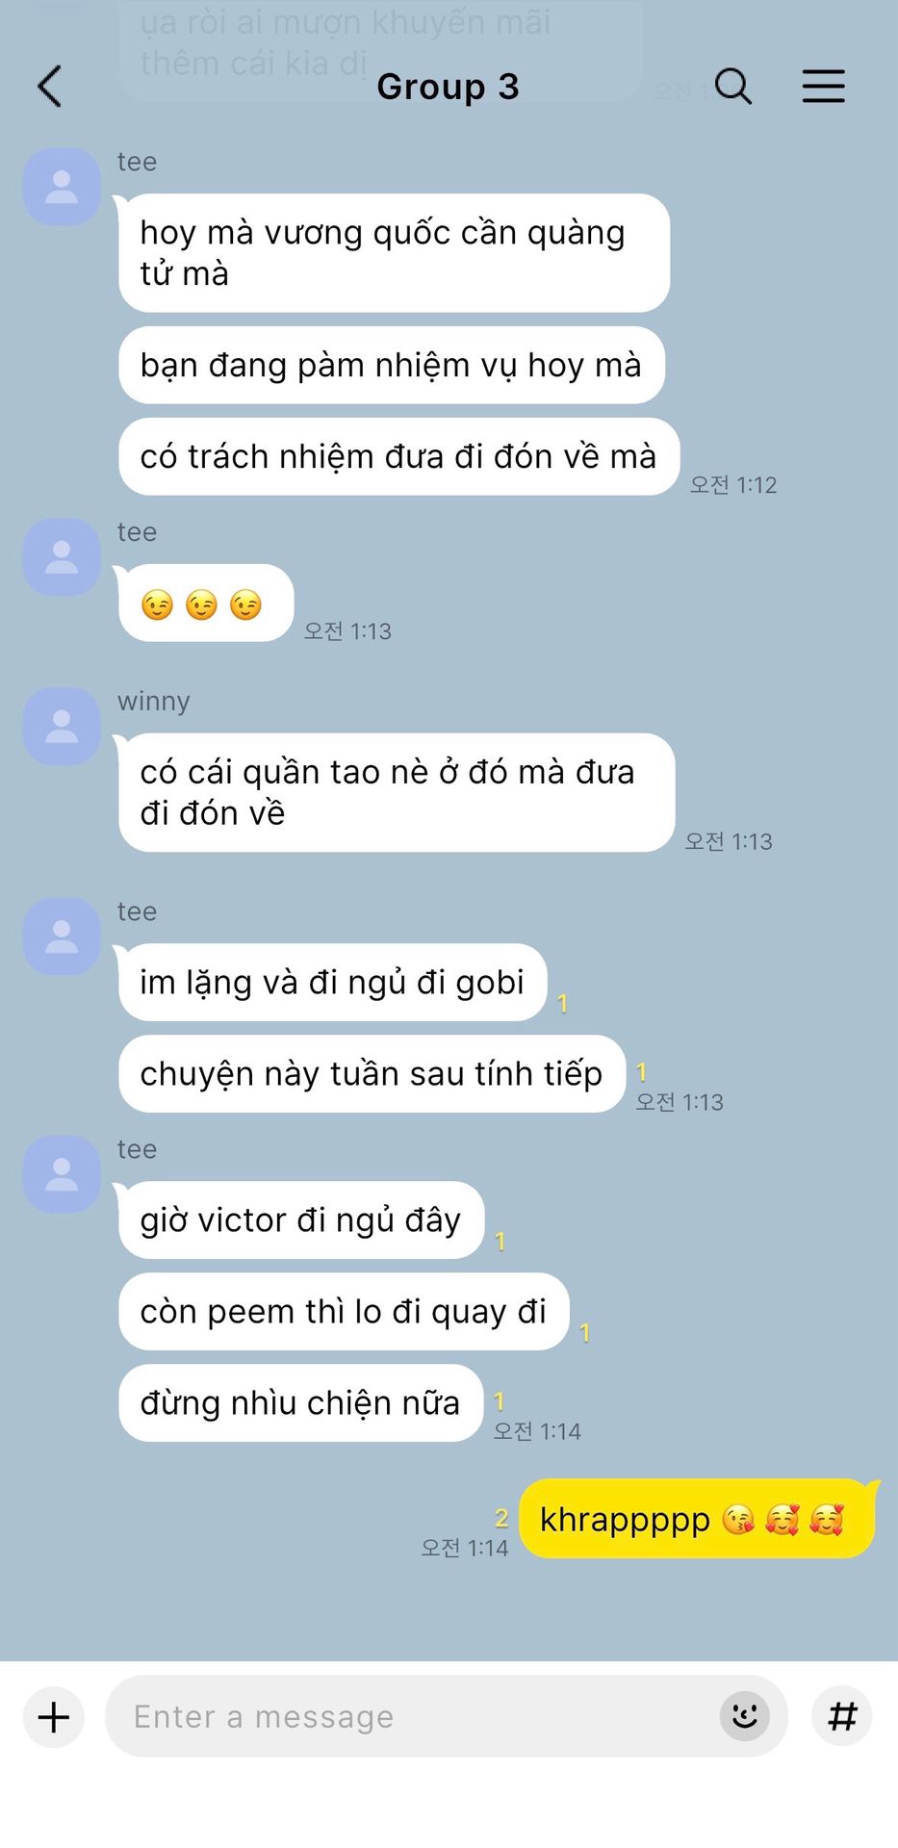Tap the hashtag search button
This screenshot has height=1848, width=898.
(x=842, y=1716)
